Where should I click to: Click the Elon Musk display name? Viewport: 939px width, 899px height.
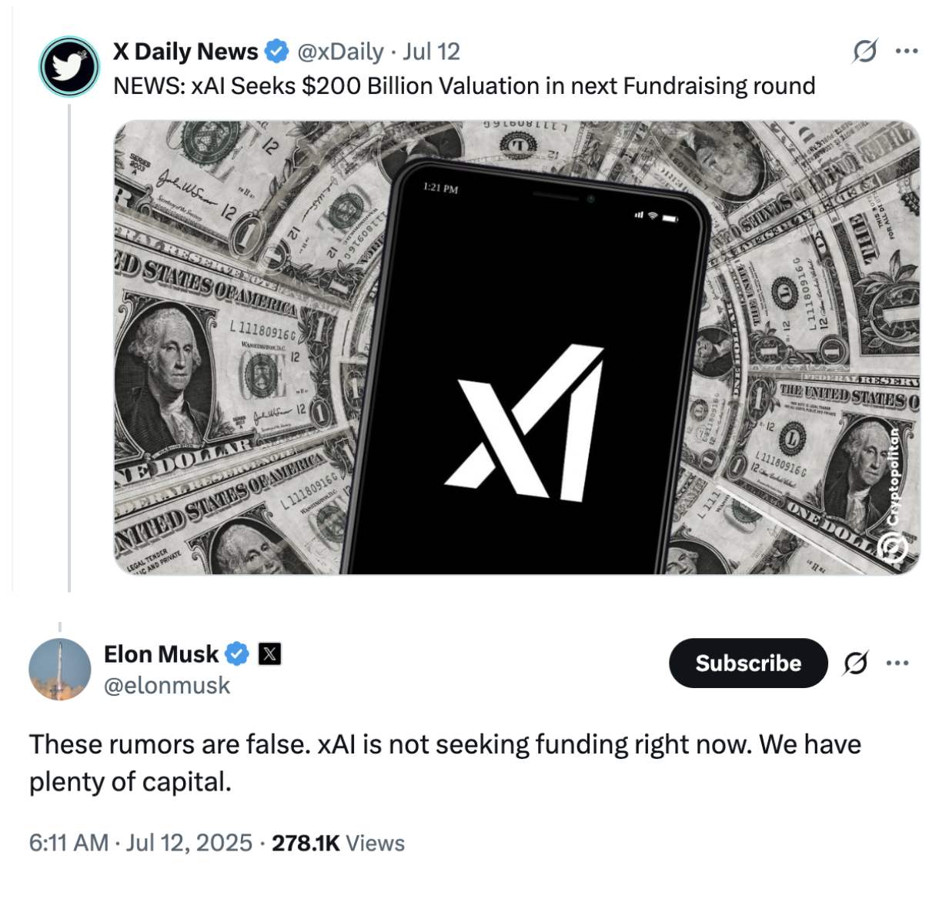click(161, 653)
